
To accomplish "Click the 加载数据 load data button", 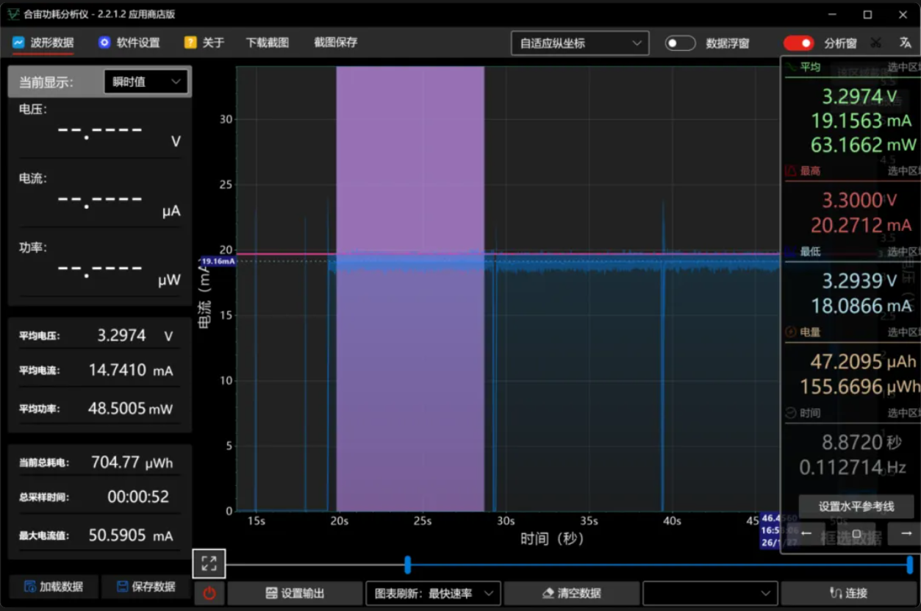I will [x=53, y=587].
